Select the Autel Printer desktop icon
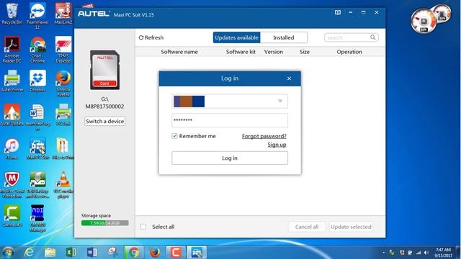The width and height of the screenshot is (461, 259). pyautogui.click(x=12, y=81)
